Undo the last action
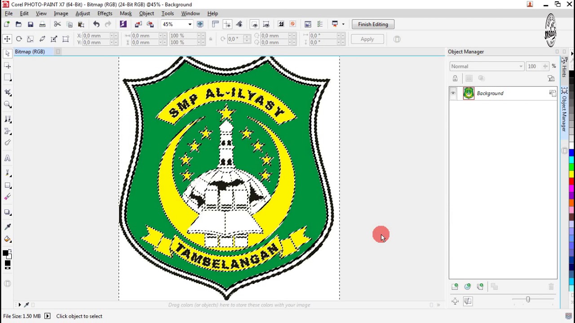Screen dimensions: 575x323 tap(96, 24)
